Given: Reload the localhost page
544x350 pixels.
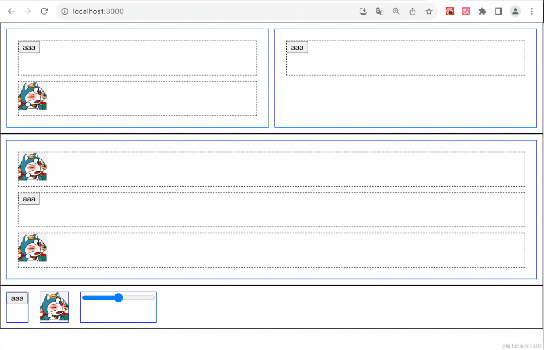Looking at the screenshot, I should coord(44,12).
